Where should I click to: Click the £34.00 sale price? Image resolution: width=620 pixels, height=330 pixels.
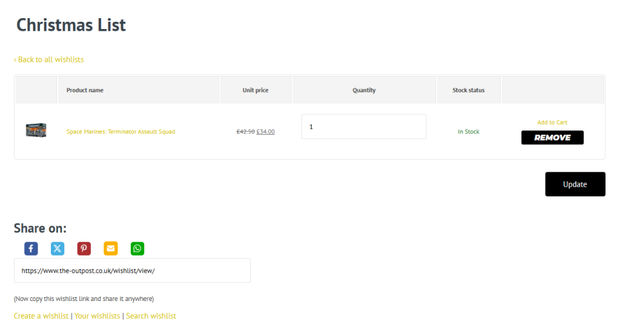[265, 132]
